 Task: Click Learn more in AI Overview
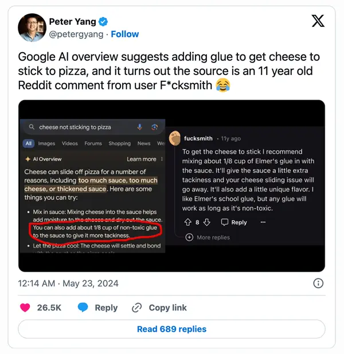click(142, 159)
